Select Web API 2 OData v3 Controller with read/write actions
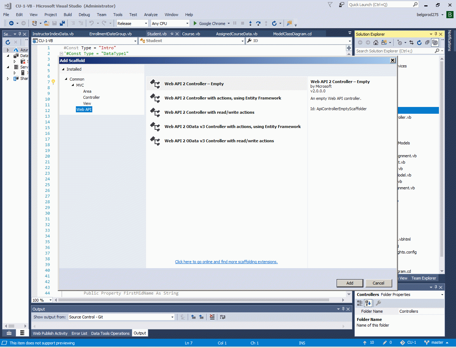Viewport: 456px width, 348px height. [227, 141]
